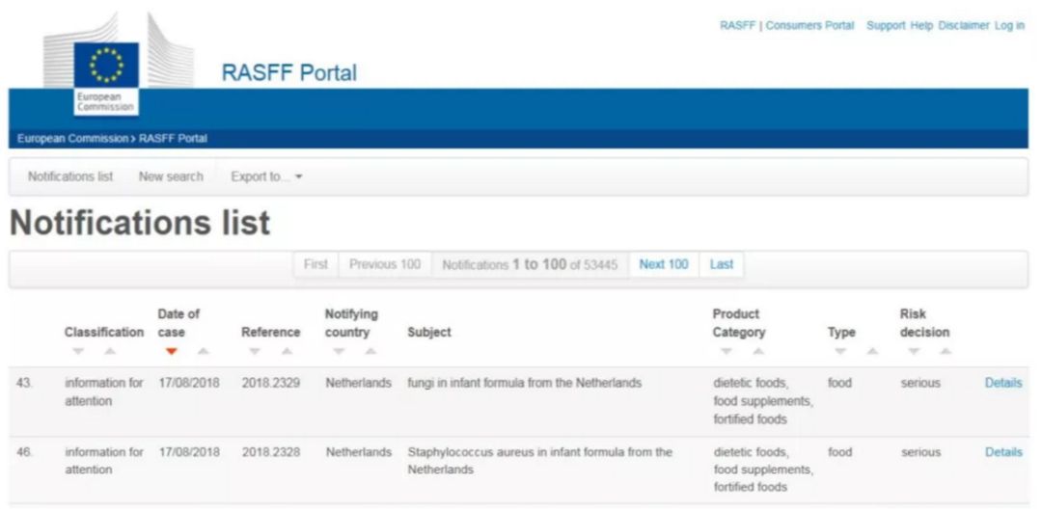Sort Notifying country descending arrow
The image size is (1042, 512).
tap(340, 351)
